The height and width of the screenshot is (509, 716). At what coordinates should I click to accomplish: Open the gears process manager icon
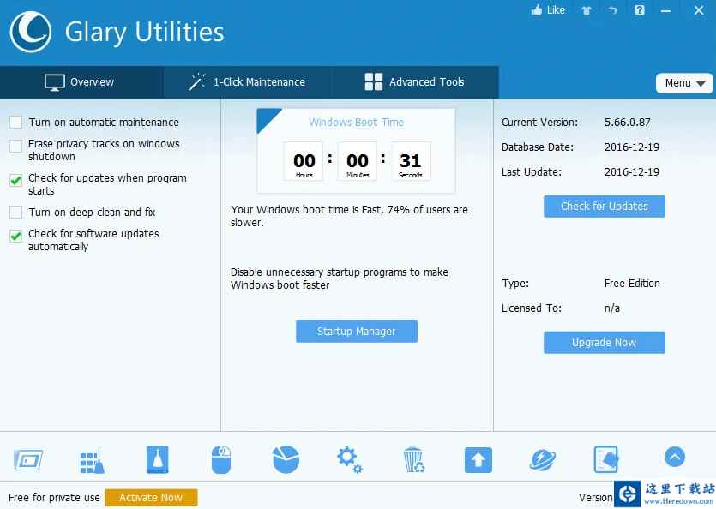[350, 460]
